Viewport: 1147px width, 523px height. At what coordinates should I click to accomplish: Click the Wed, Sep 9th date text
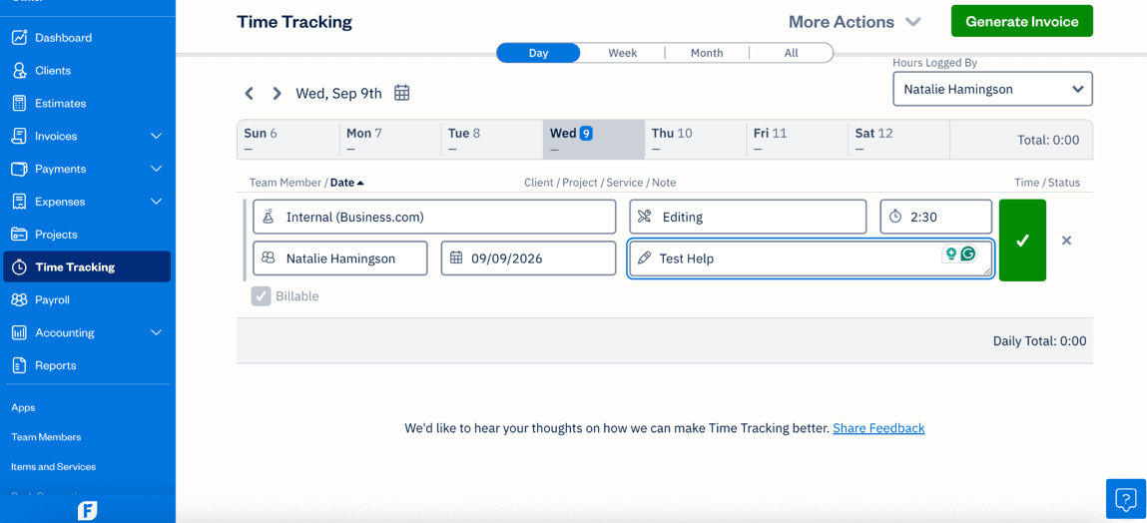[x=338, y=93]
